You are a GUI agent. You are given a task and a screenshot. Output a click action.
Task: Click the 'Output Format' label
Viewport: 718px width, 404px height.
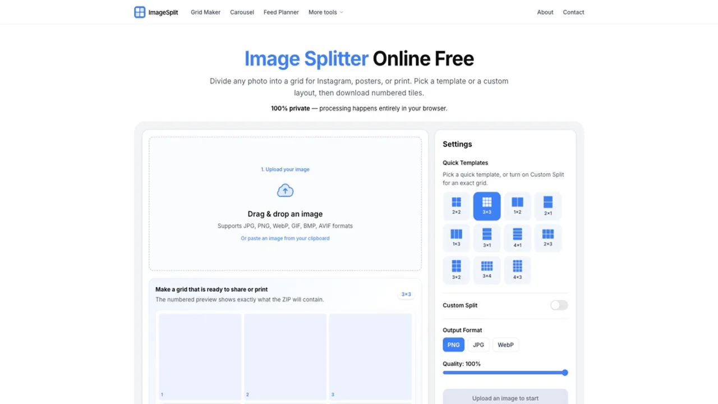(462, 330)
